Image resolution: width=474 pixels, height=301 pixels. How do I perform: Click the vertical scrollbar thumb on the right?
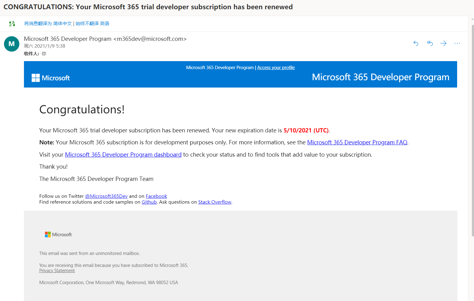click(472, 131)
